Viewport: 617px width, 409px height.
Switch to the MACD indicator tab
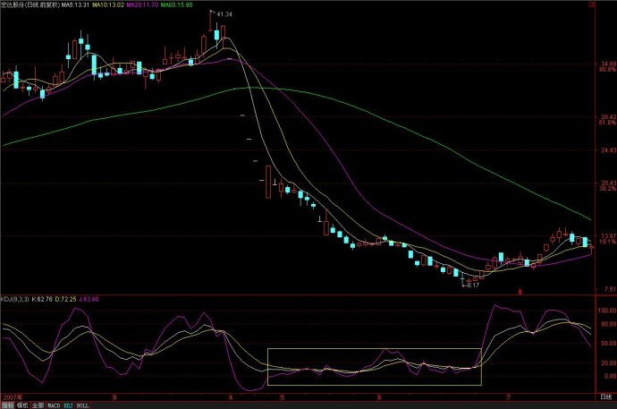pos(53,405)
